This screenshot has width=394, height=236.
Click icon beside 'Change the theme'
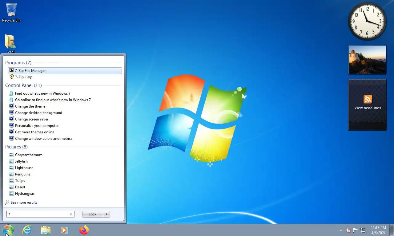tap(11, 106)
